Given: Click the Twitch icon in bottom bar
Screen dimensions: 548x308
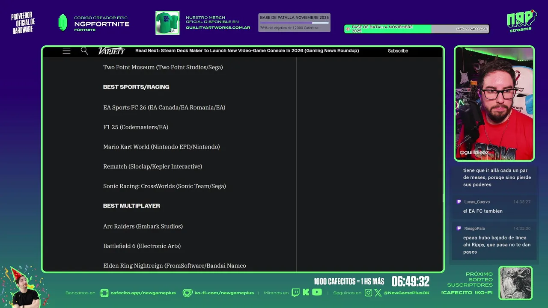Looking at the screenshot, I should [295, 293].
